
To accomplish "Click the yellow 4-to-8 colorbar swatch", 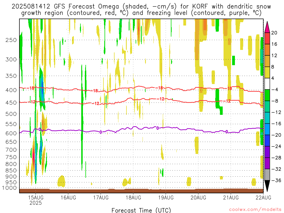I will click(x=267, y=72).
